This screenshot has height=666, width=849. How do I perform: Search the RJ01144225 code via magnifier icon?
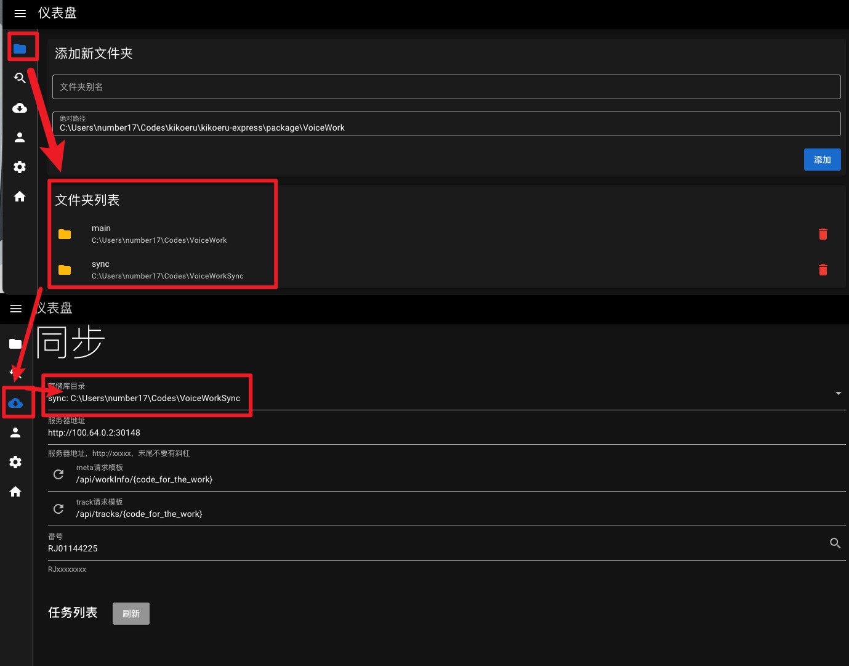835,543
